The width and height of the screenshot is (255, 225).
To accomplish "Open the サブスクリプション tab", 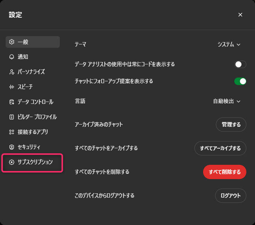I will click(33, 162).
